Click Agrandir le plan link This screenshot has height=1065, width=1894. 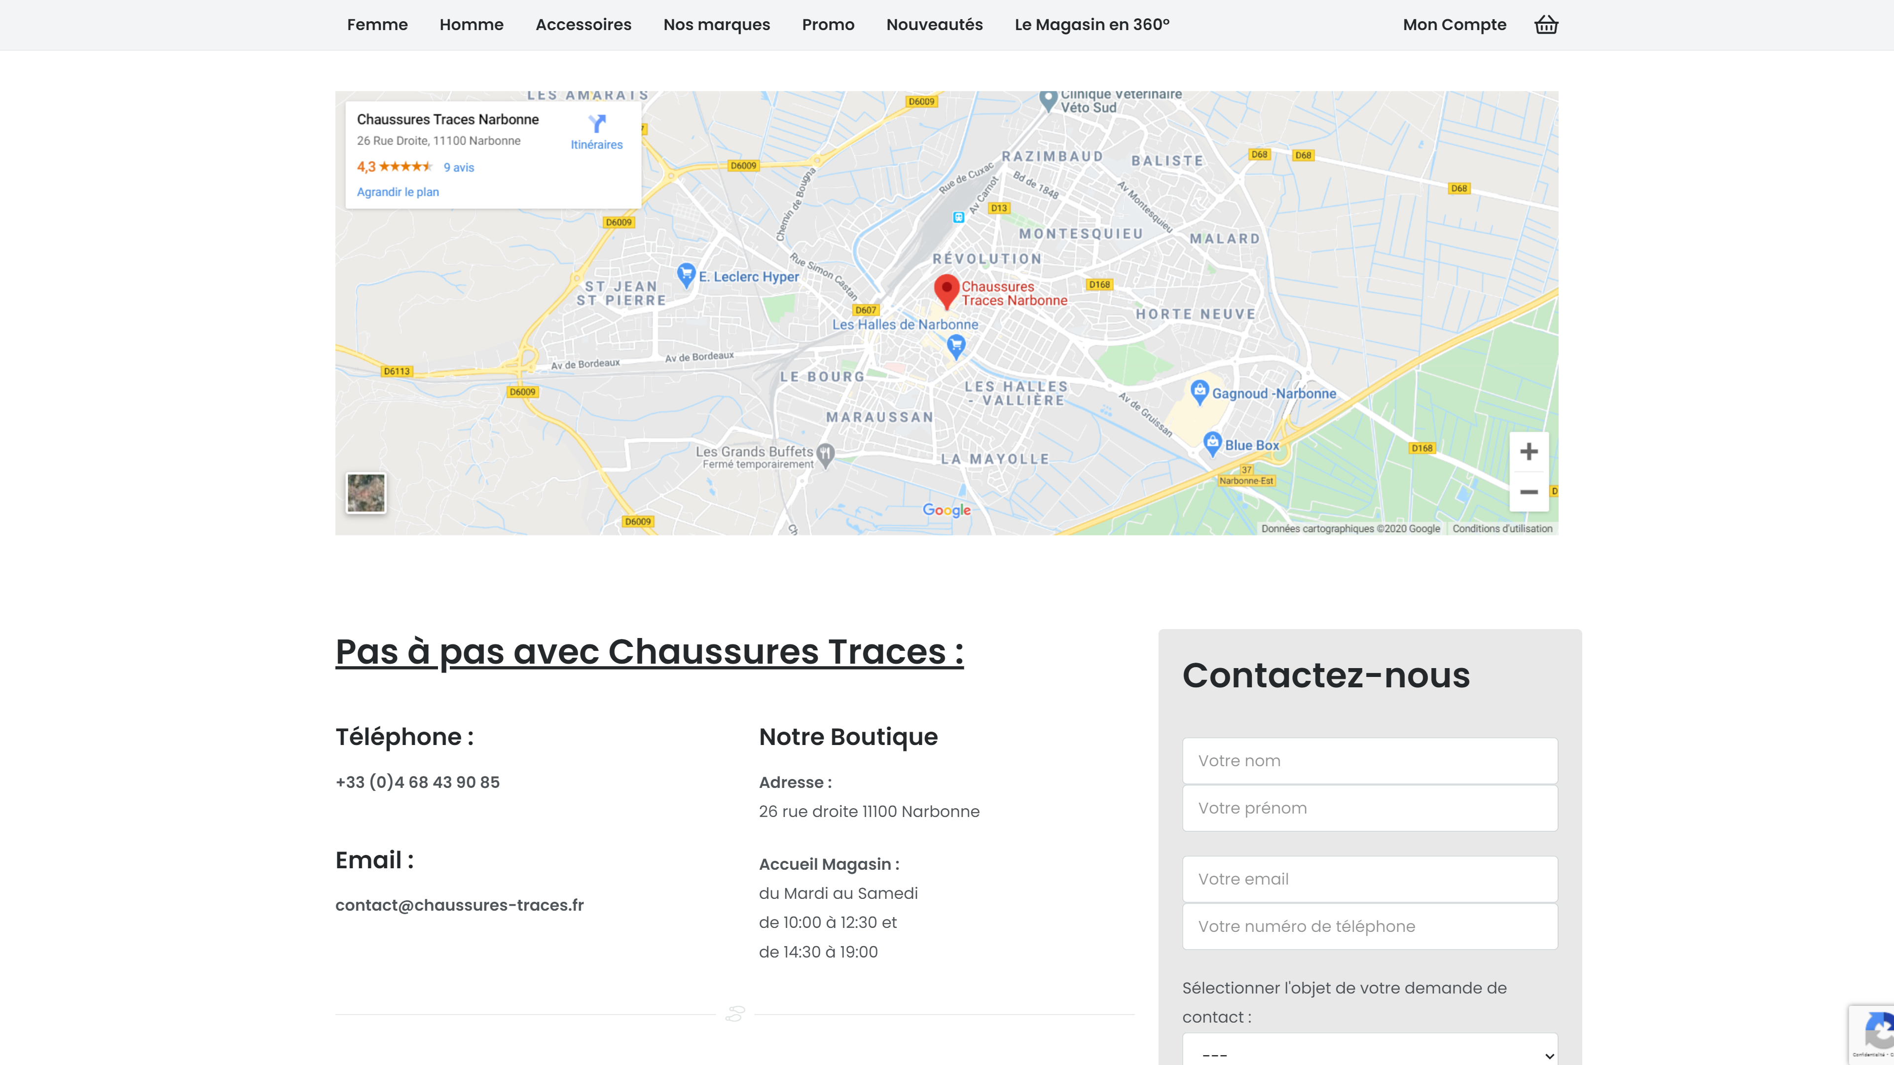(x=398, y=192)
